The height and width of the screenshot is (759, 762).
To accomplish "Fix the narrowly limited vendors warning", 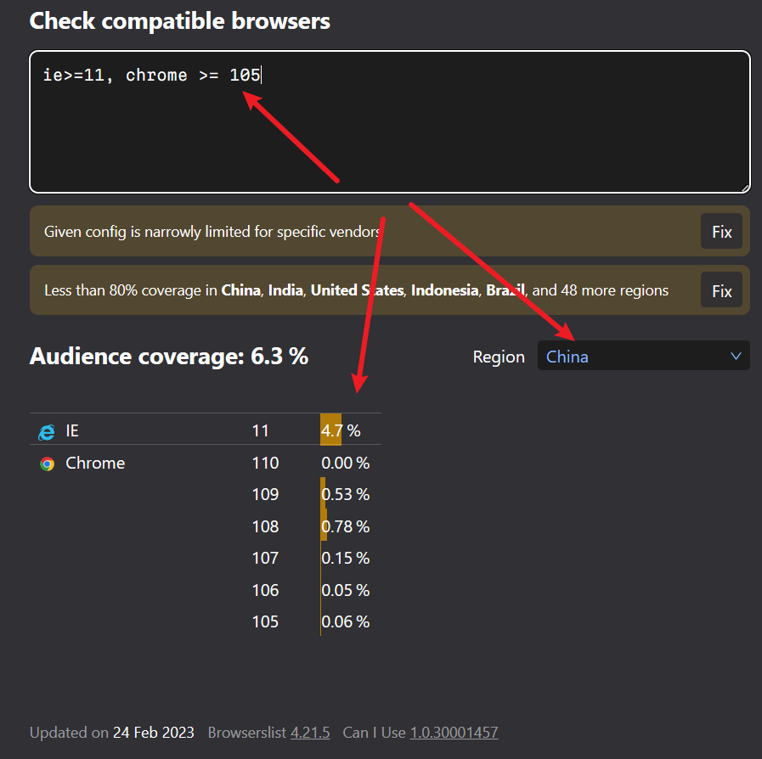I will [x=721, y=231].
